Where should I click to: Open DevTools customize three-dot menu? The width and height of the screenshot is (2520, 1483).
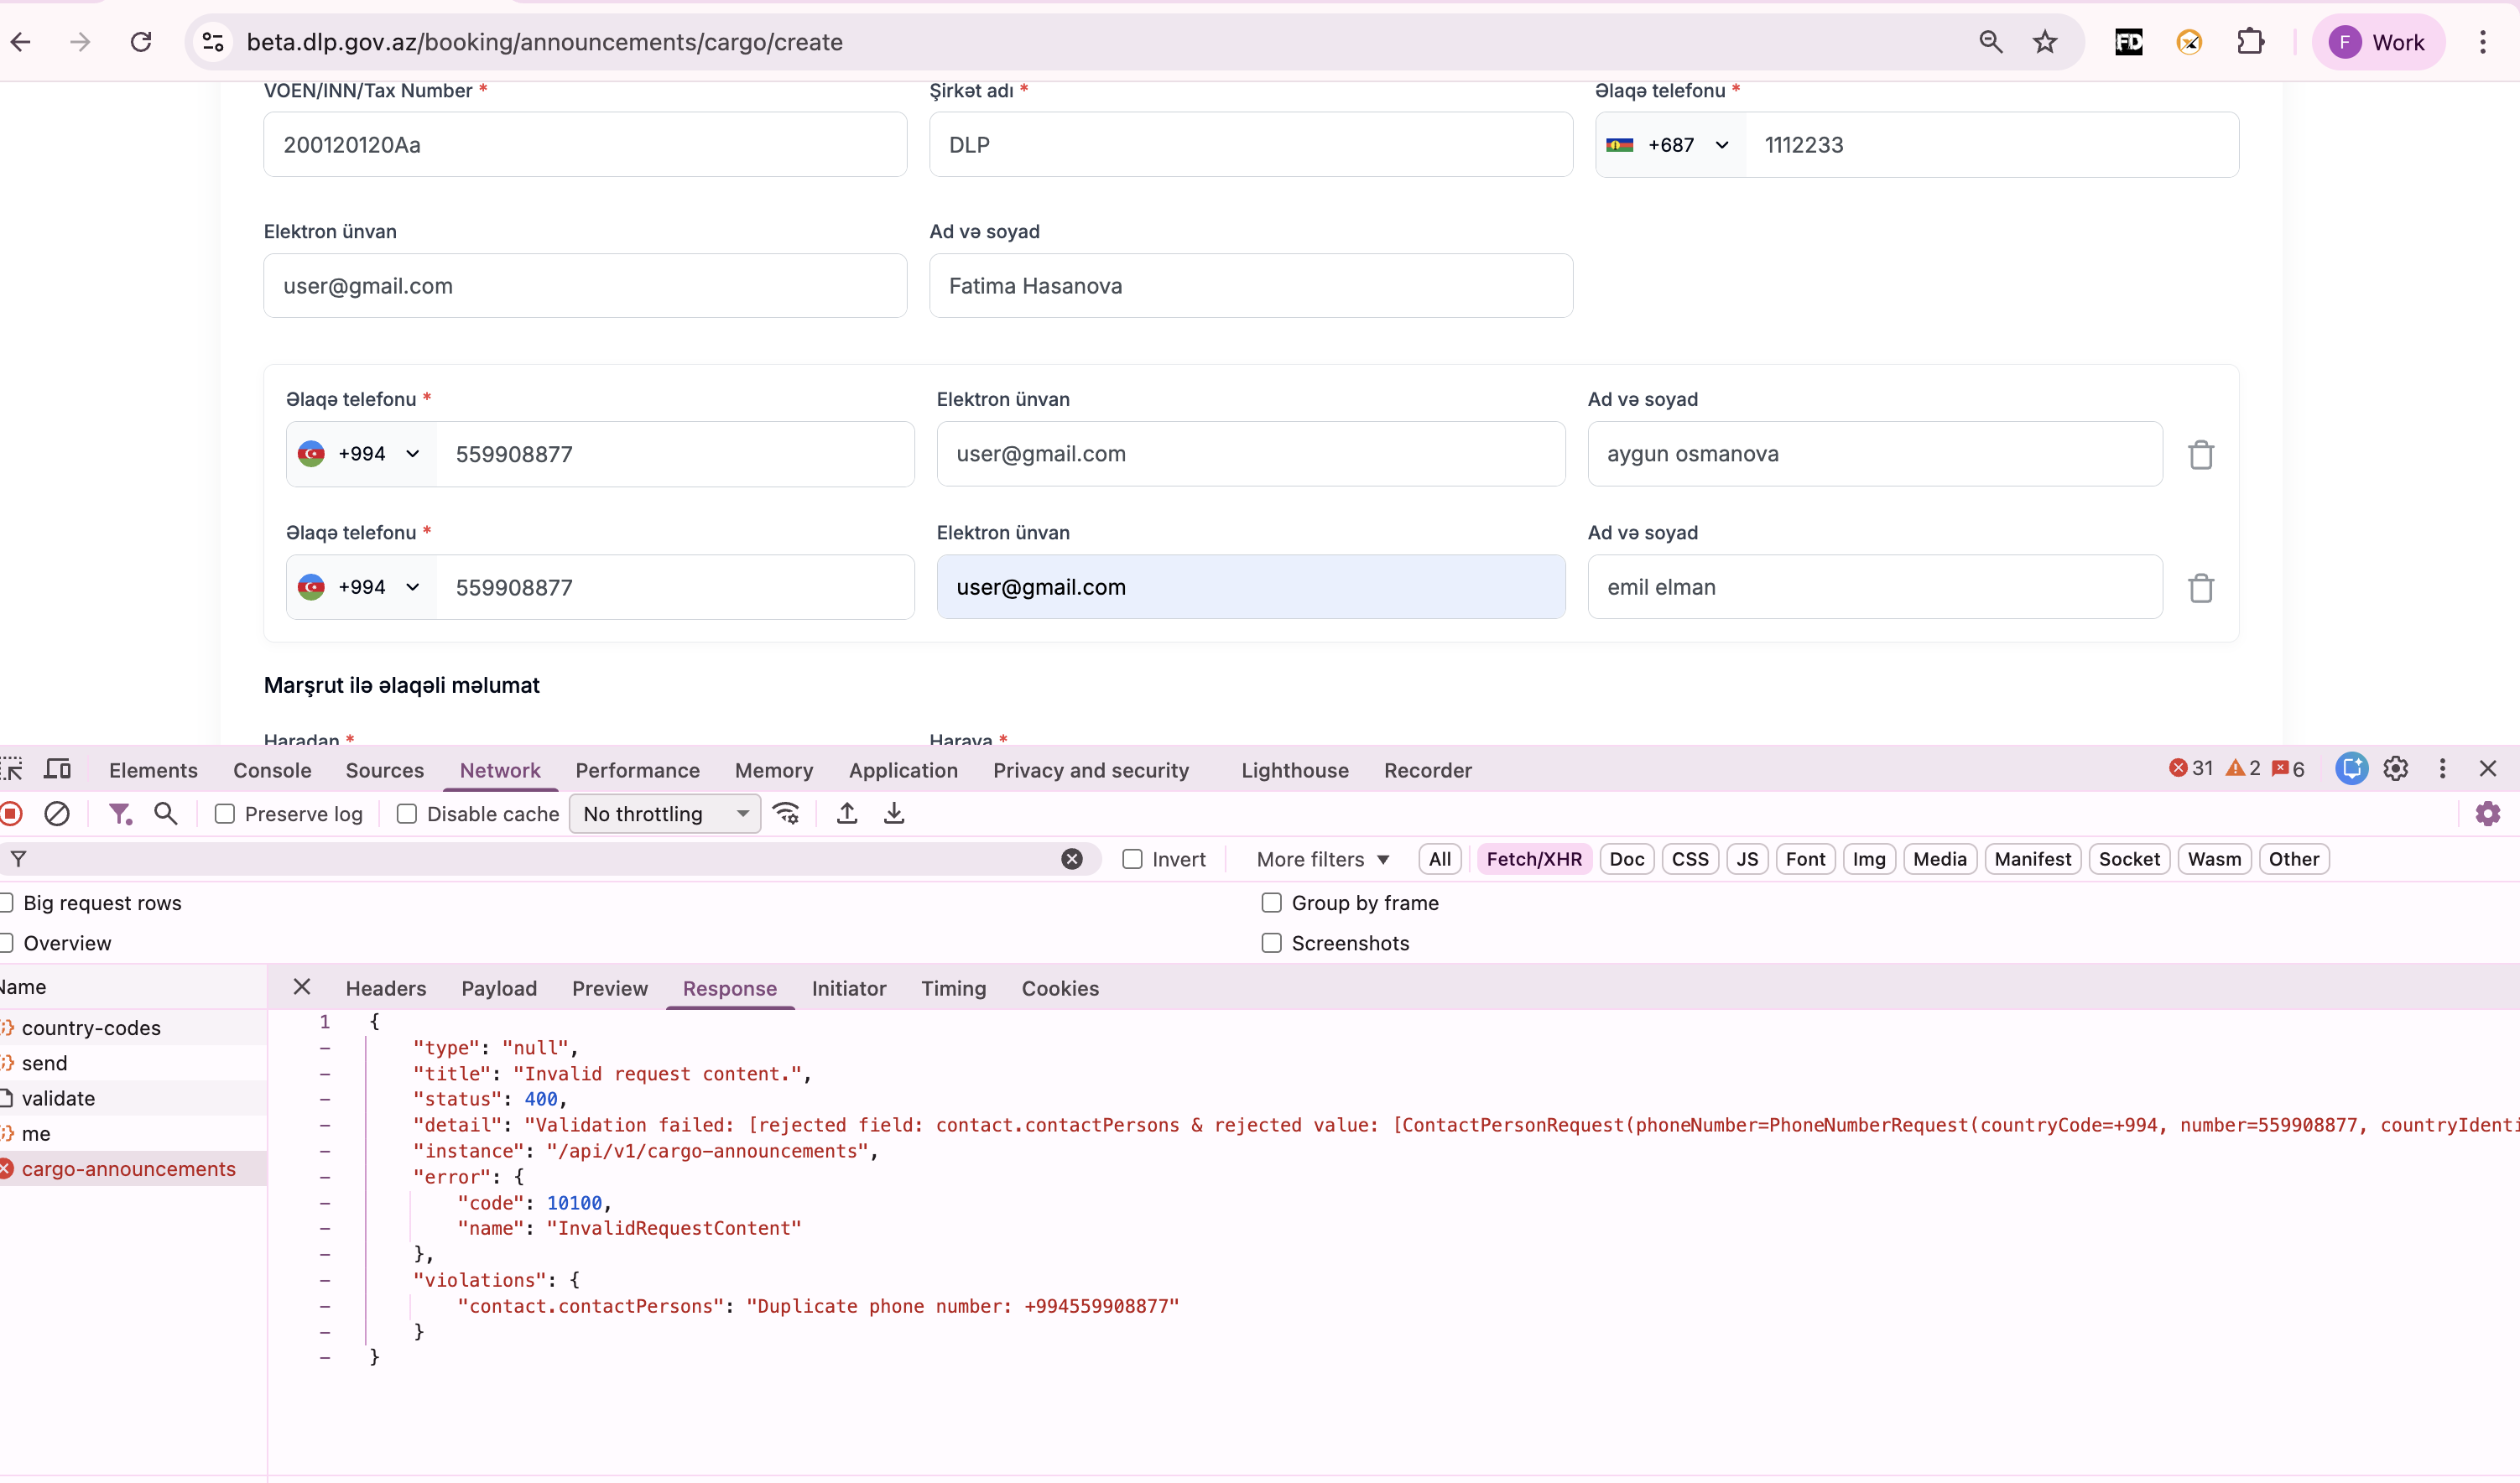[x=2442, y=768]
